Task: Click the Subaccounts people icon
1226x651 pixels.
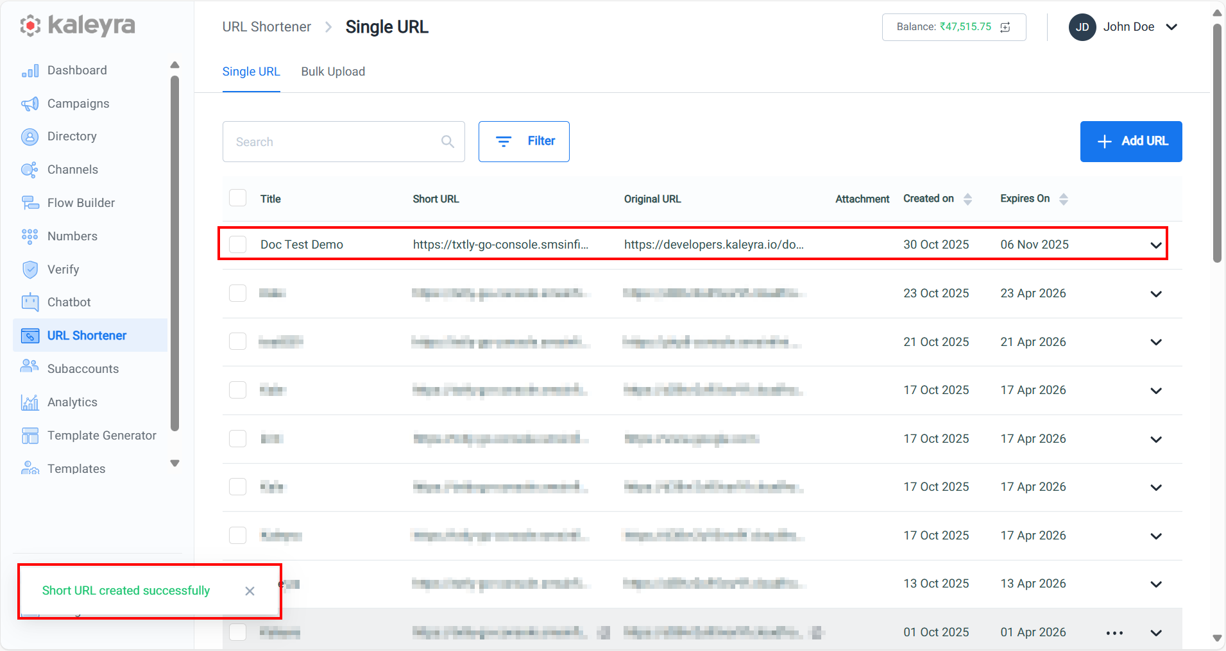Action: tap(30, 367)
